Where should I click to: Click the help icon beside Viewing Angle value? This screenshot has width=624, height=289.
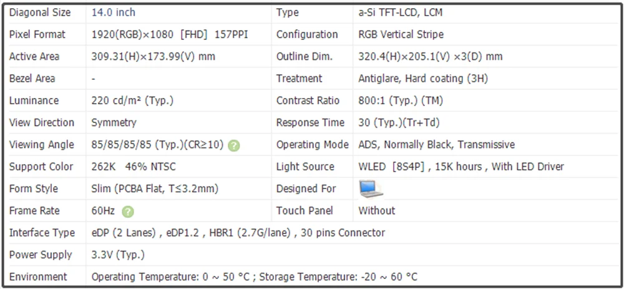[234, 145]
